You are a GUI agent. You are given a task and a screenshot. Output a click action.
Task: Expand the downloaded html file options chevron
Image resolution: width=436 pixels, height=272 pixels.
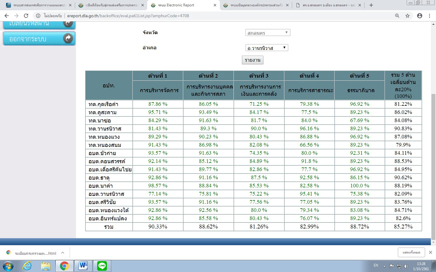63,253
